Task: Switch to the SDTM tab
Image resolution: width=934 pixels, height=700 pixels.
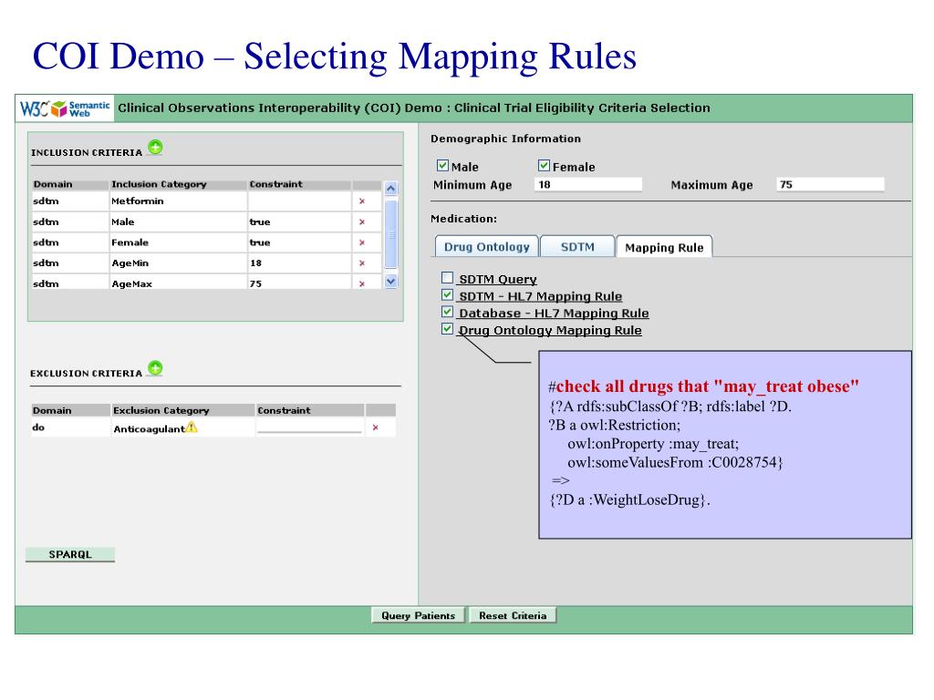Action: coord(577,246)
